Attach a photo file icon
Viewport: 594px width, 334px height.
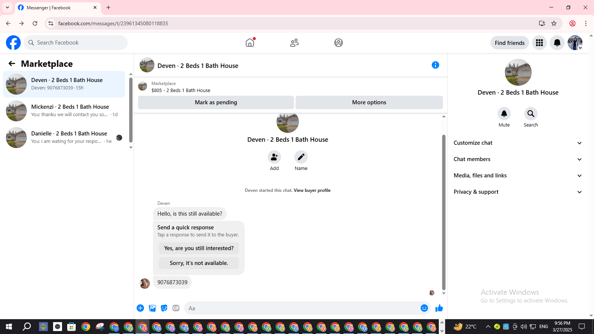[152, 308]
